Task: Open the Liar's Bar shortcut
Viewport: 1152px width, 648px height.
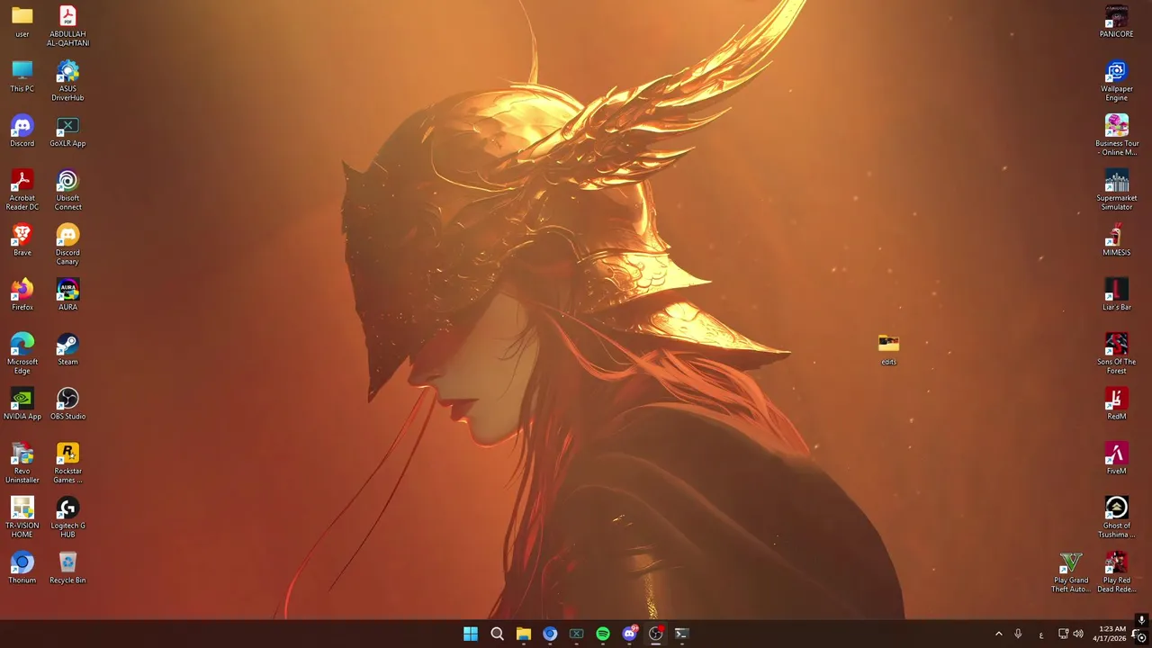Action: pos(1116,295)
